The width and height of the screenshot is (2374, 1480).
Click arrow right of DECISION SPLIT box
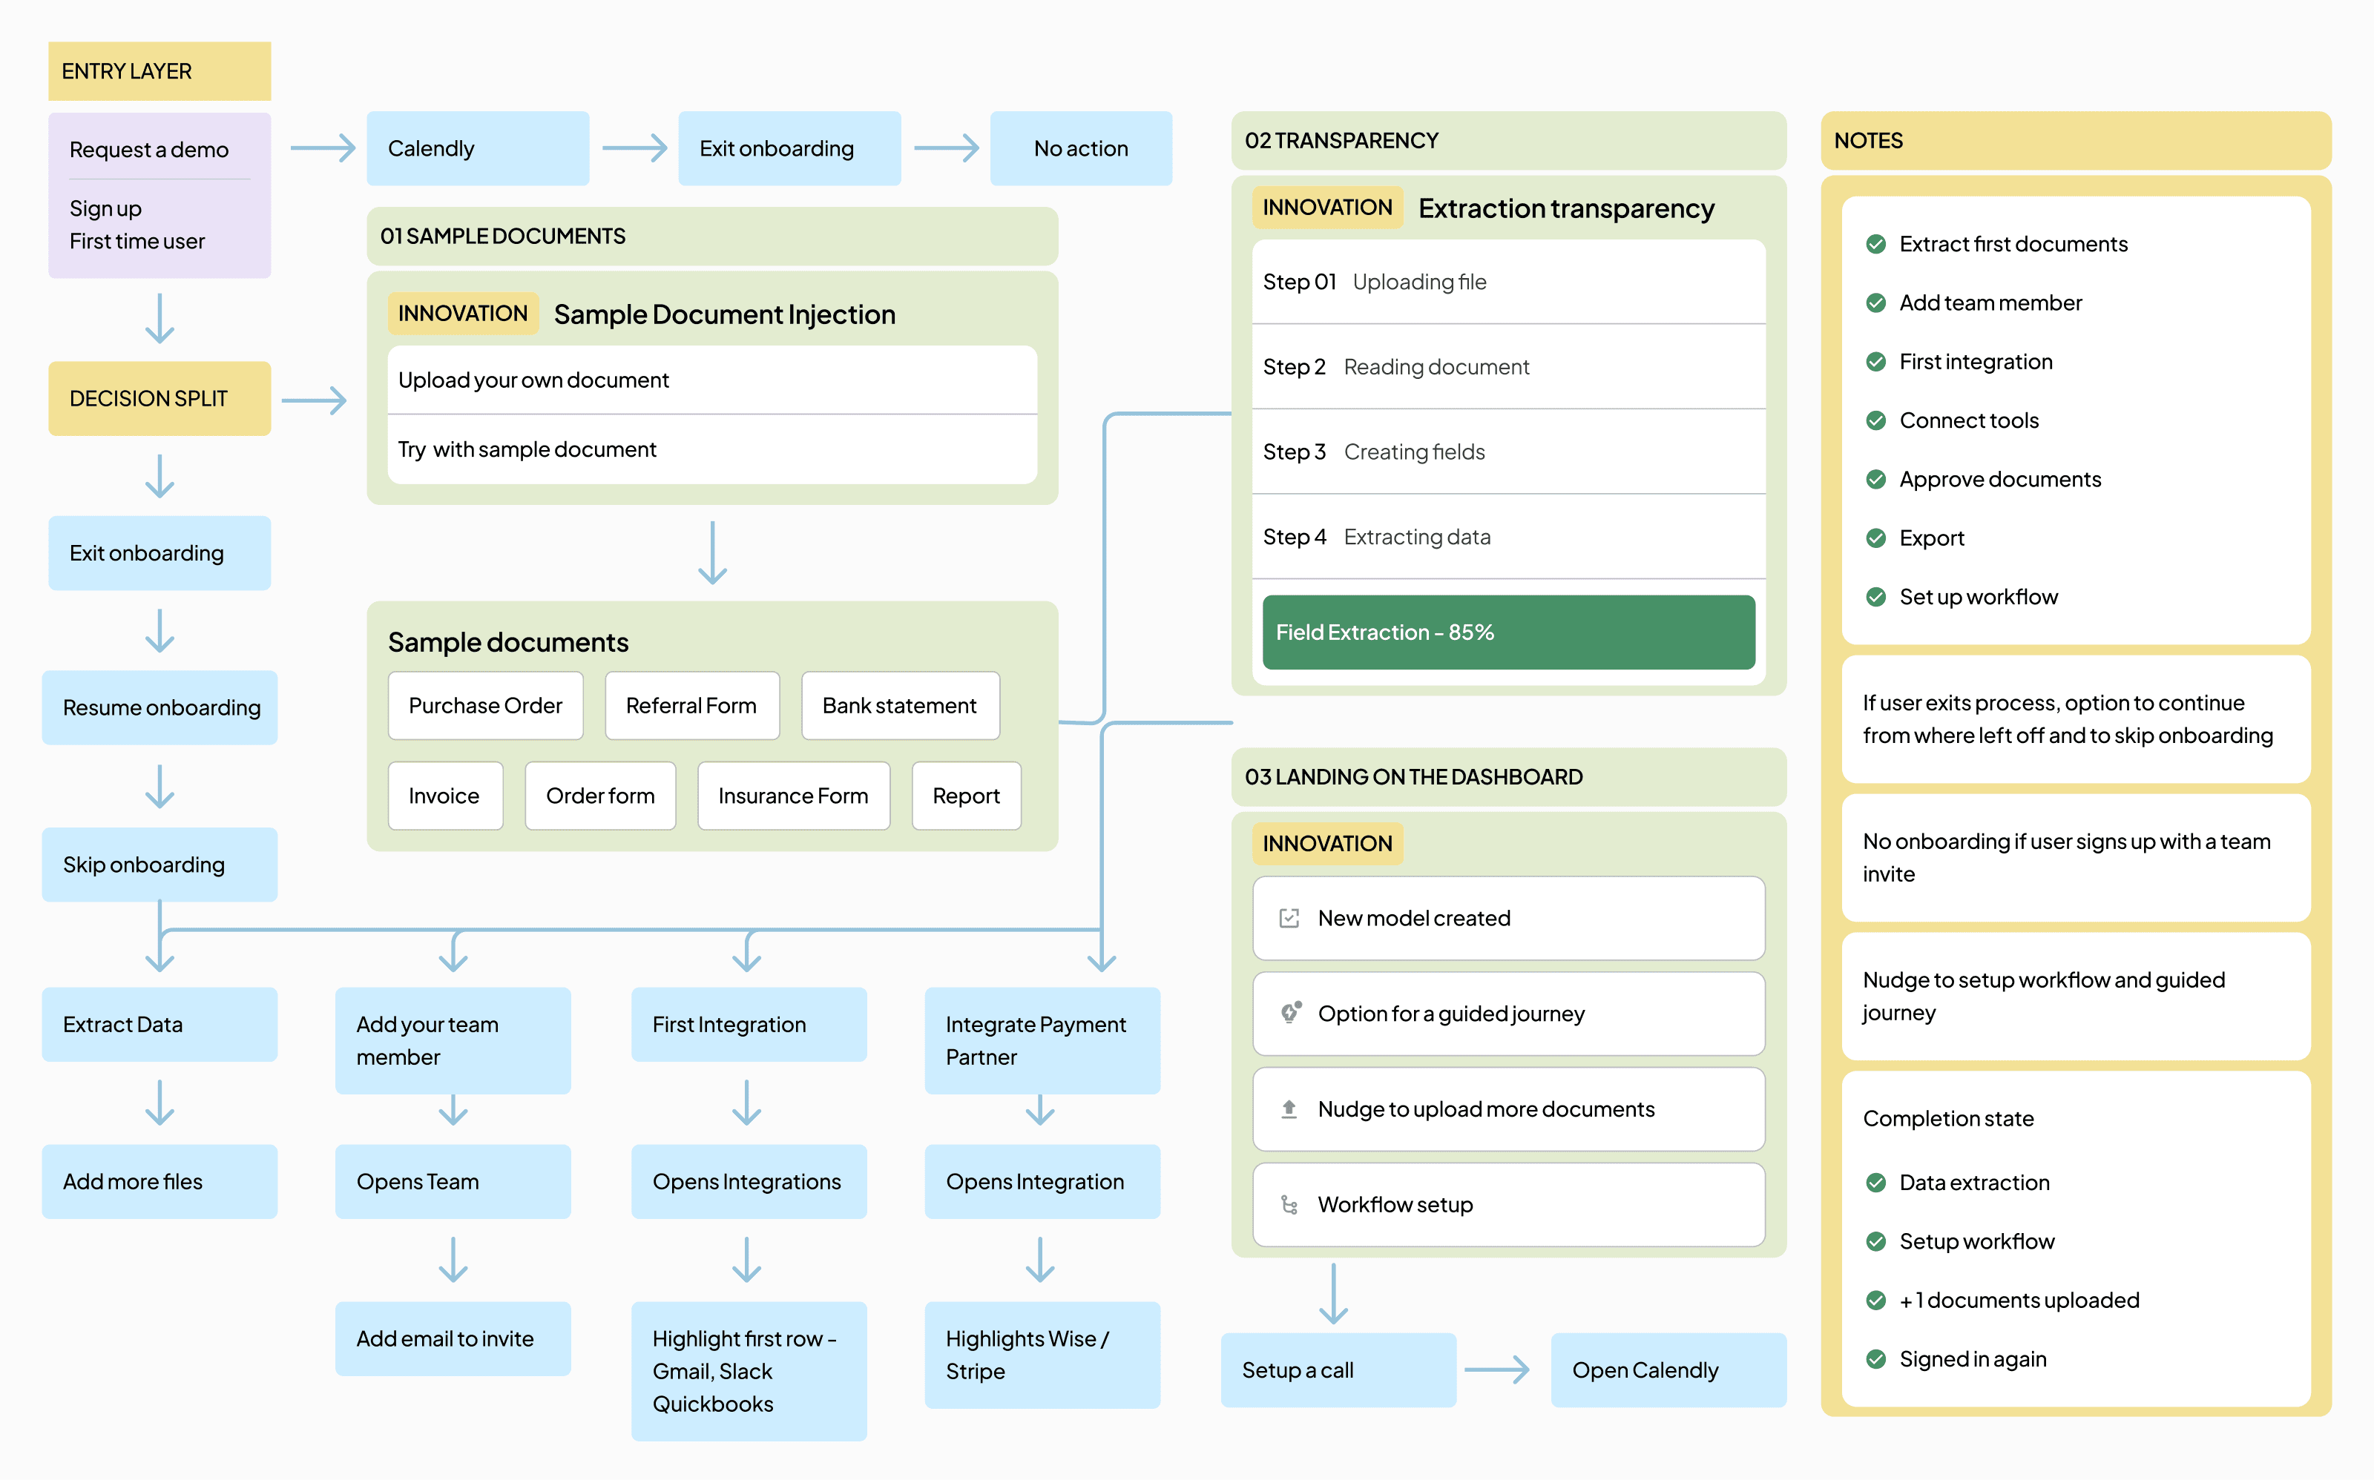pyautogui.click(x=313, y=400)
